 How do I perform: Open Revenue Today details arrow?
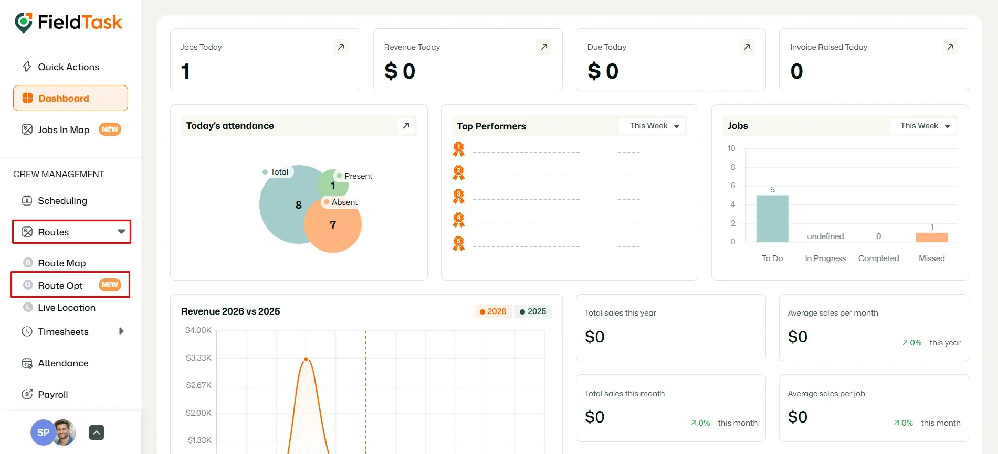(544, 47)
